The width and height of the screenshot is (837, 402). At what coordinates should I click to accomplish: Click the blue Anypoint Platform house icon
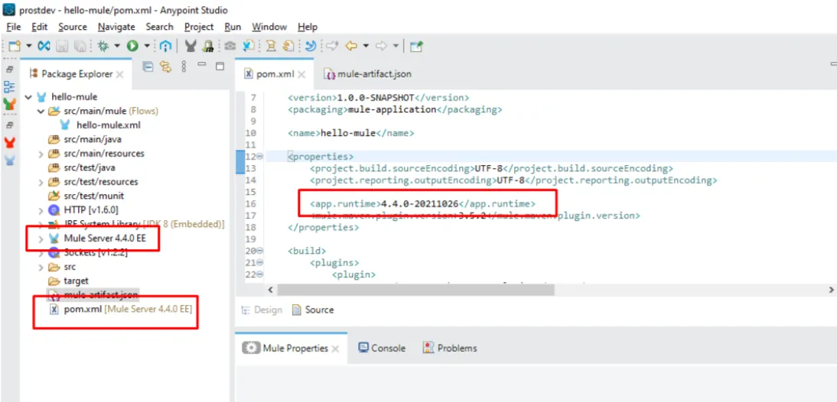click(166, 47)
